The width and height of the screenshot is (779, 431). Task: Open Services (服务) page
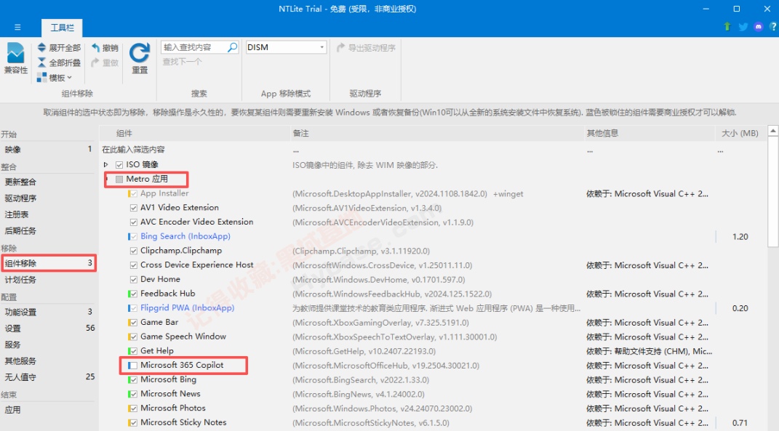tap(48, 345)
